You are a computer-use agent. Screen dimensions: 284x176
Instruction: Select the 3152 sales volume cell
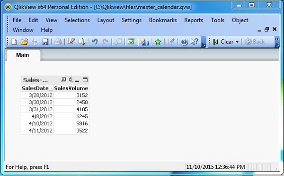(x=71, y=95)
